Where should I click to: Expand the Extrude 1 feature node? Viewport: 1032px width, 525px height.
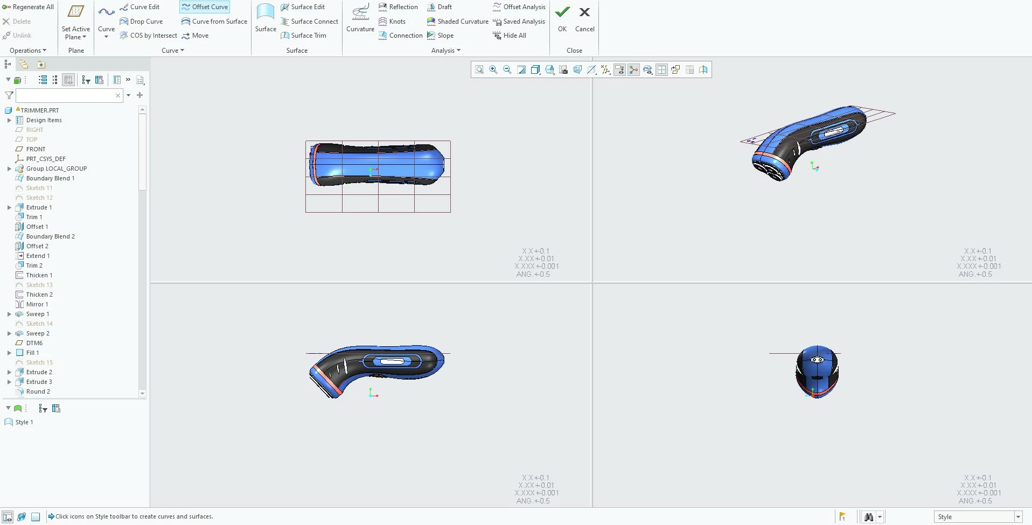[x=9, y=207]
